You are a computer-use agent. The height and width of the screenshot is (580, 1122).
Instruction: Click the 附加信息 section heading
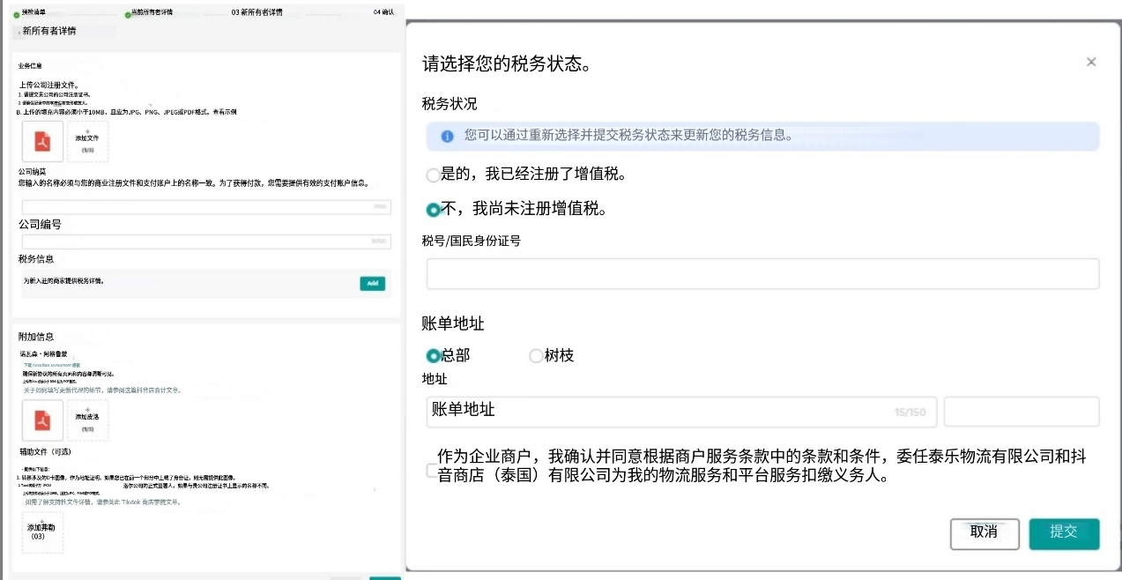[x=36, y=337]
